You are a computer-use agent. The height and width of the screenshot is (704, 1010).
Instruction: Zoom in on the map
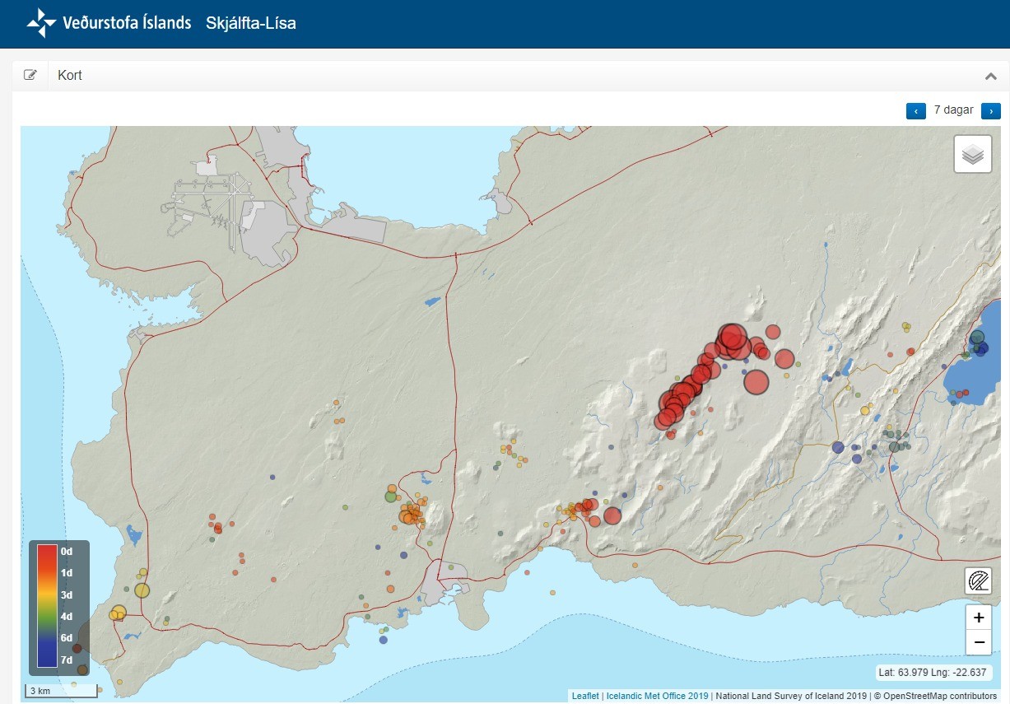pyautogui.click(x=978, y=618)
